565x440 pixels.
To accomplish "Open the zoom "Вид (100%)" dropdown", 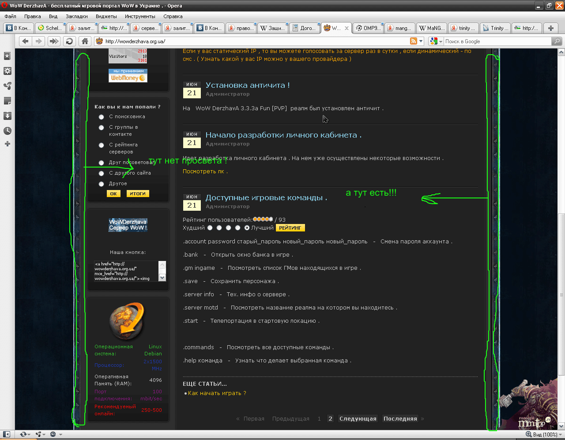I will tap(559, 434).
